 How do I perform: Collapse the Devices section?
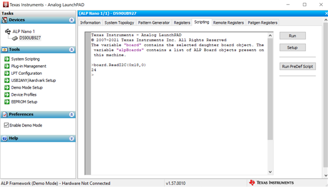point(72,20)
